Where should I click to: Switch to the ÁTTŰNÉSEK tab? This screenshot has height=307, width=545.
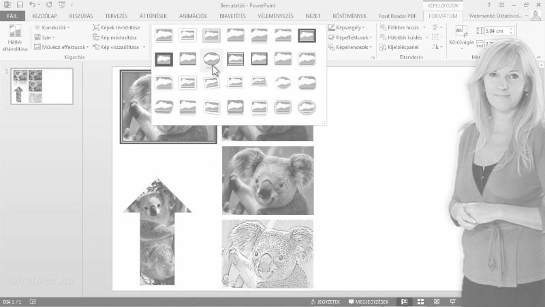pyautogui.click(x=153, y=16)
